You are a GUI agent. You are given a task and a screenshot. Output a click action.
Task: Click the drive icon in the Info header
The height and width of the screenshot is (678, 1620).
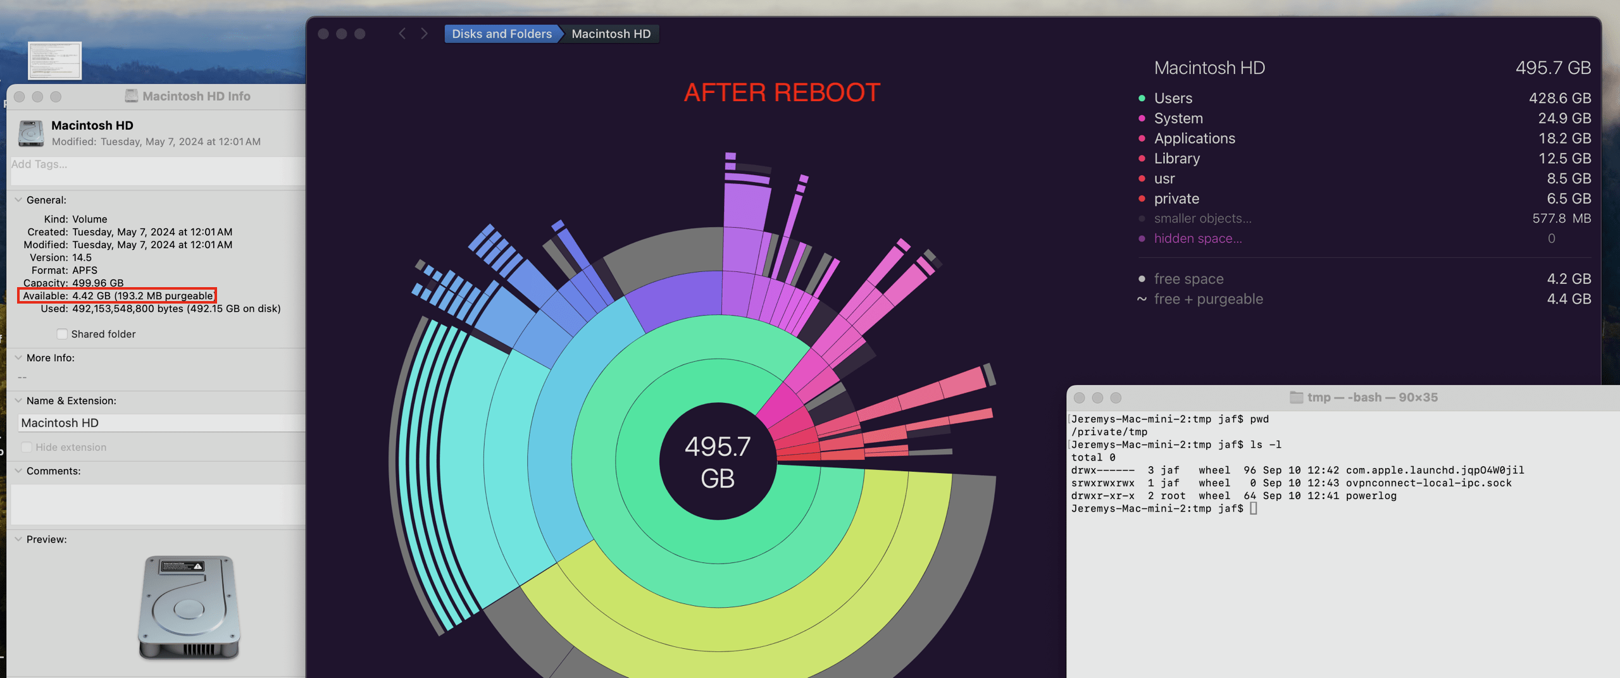[x=31, y=133]
